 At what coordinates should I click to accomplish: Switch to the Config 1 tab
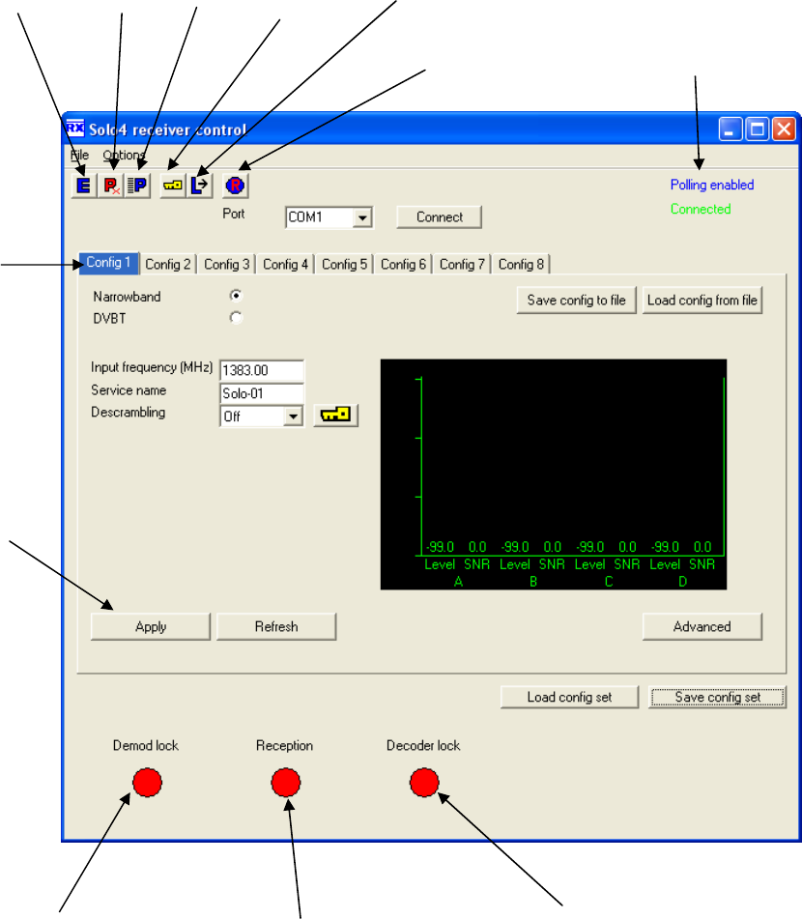108,263
